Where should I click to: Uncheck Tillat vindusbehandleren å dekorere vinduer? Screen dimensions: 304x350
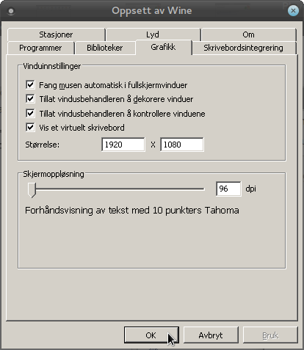[30, 99]
